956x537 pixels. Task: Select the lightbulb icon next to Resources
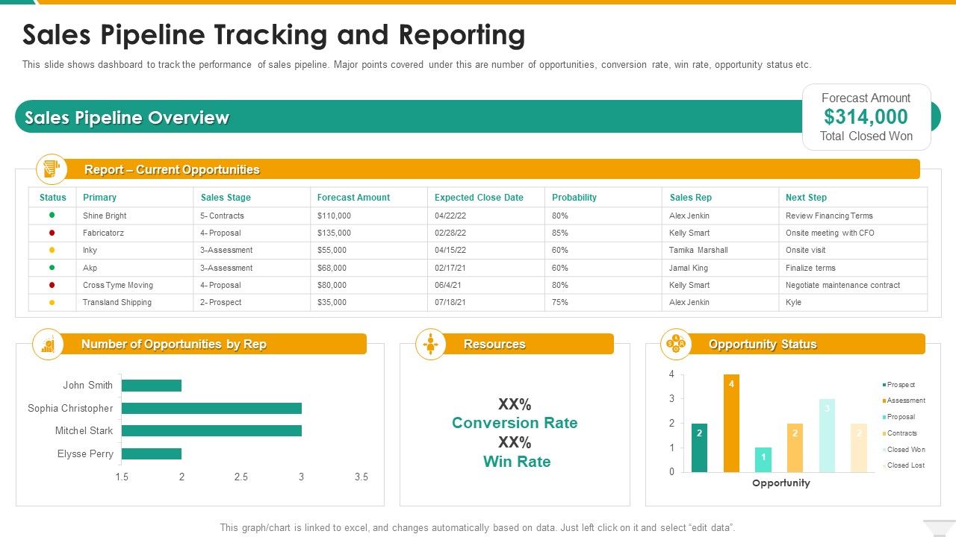(x=431, y=344)
